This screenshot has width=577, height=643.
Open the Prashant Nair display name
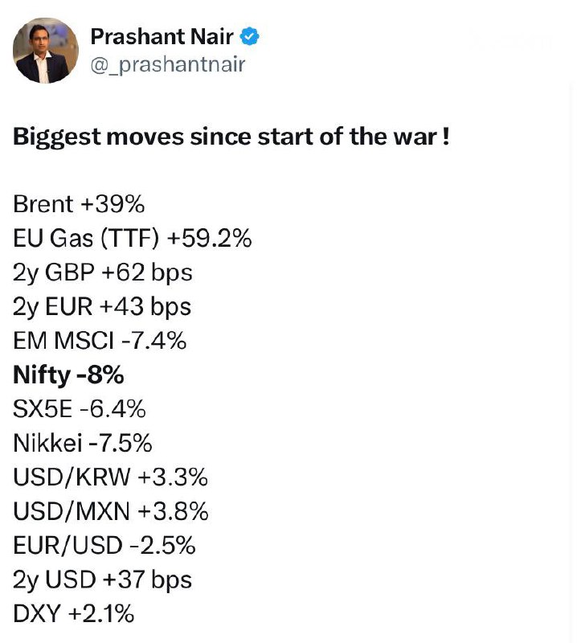(x=162, y=37)
